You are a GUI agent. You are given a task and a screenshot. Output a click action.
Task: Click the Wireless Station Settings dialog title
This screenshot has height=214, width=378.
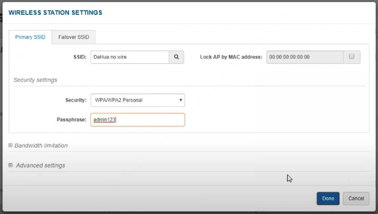[55, 13]
